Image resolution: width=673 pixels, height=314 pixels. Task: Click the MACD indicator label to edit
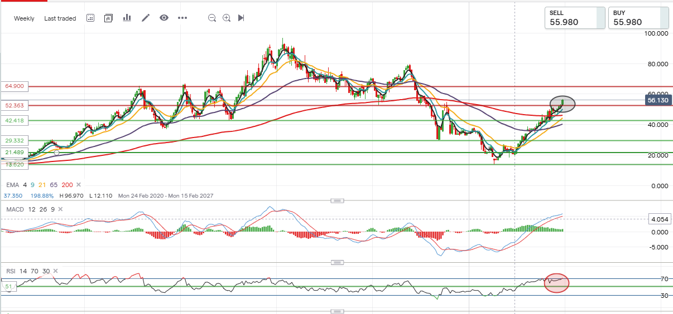coord(15,209)
